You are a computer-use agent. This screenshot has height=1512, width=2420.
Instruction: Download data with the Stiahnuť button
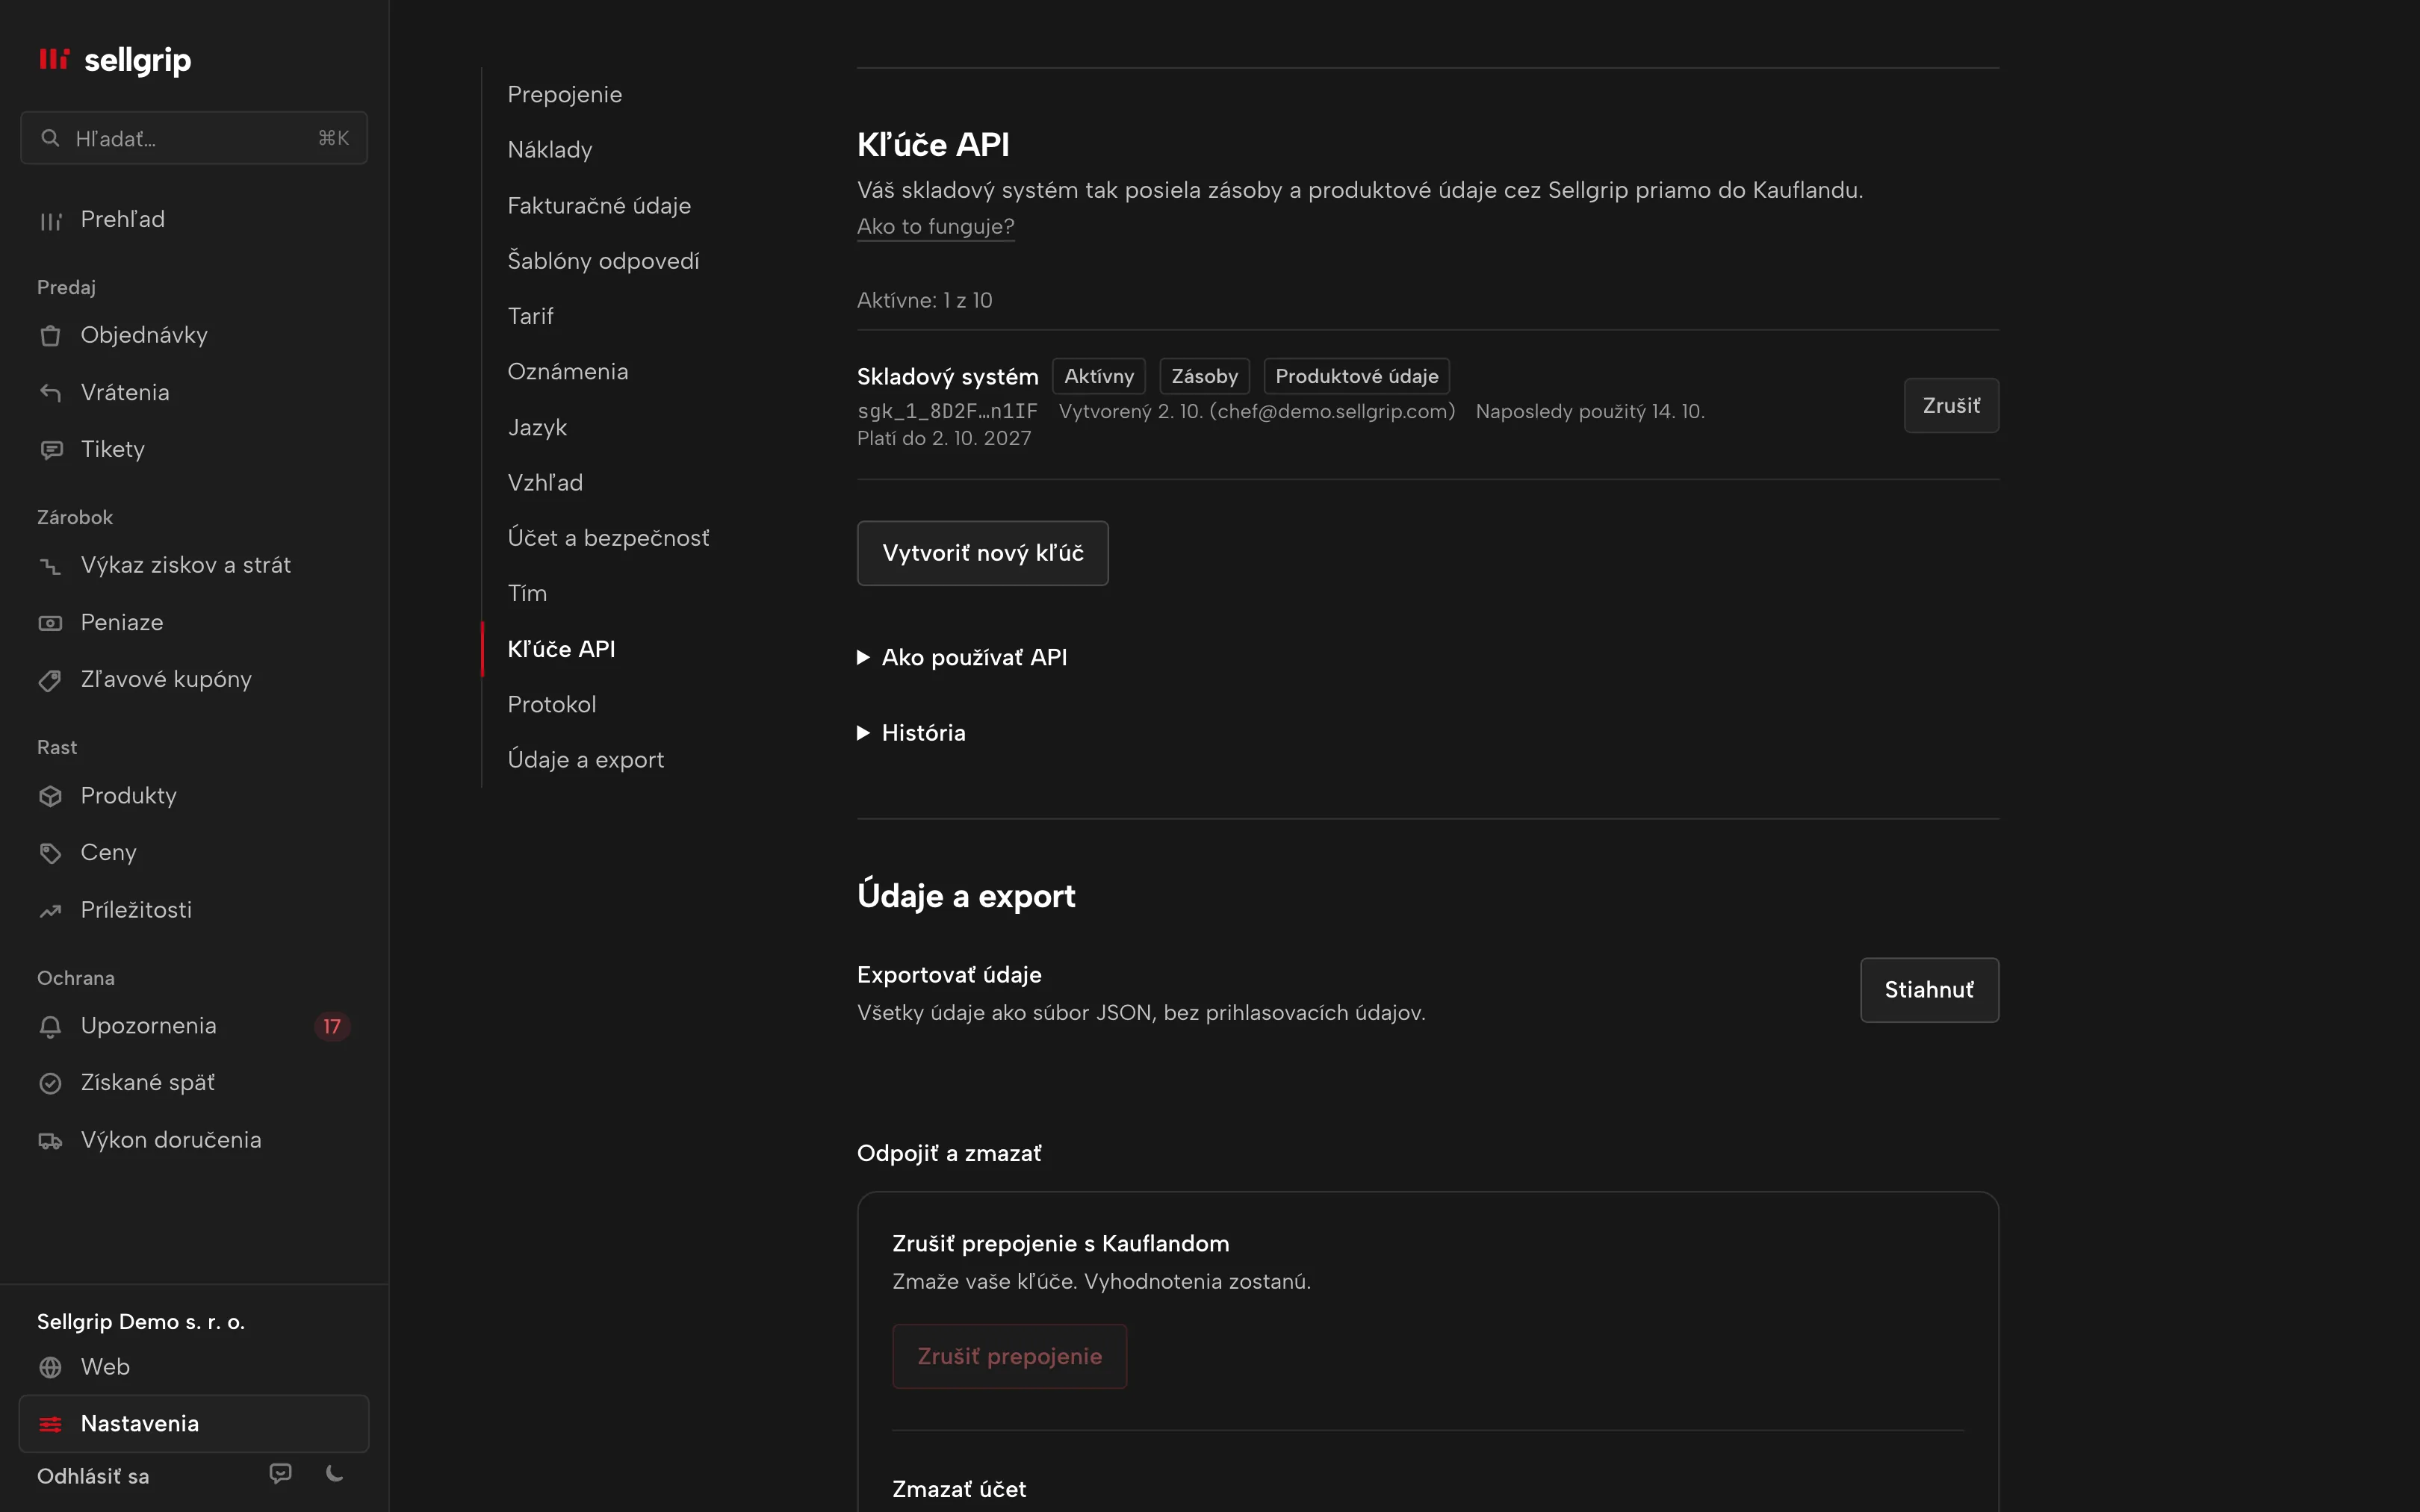(x=1929, y=990)
